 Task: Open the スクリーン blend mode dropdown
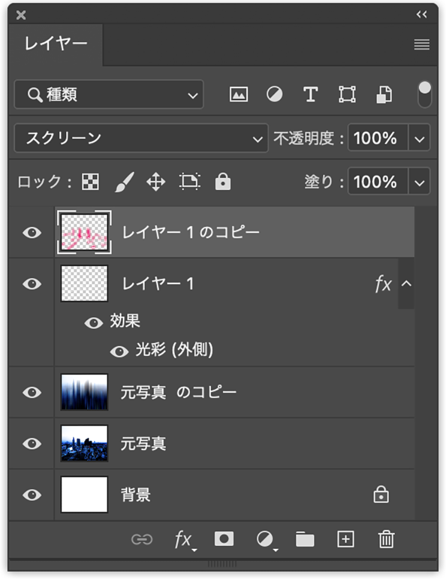140,139
